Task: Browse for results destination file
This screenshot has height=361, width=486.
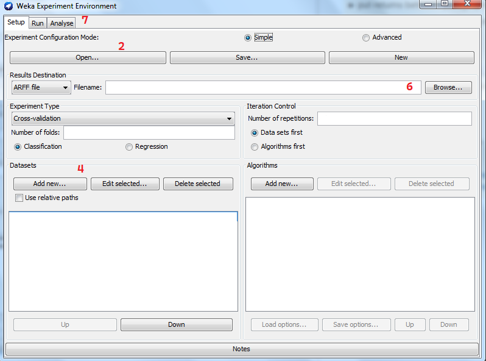Action: (x=448, y=88)
